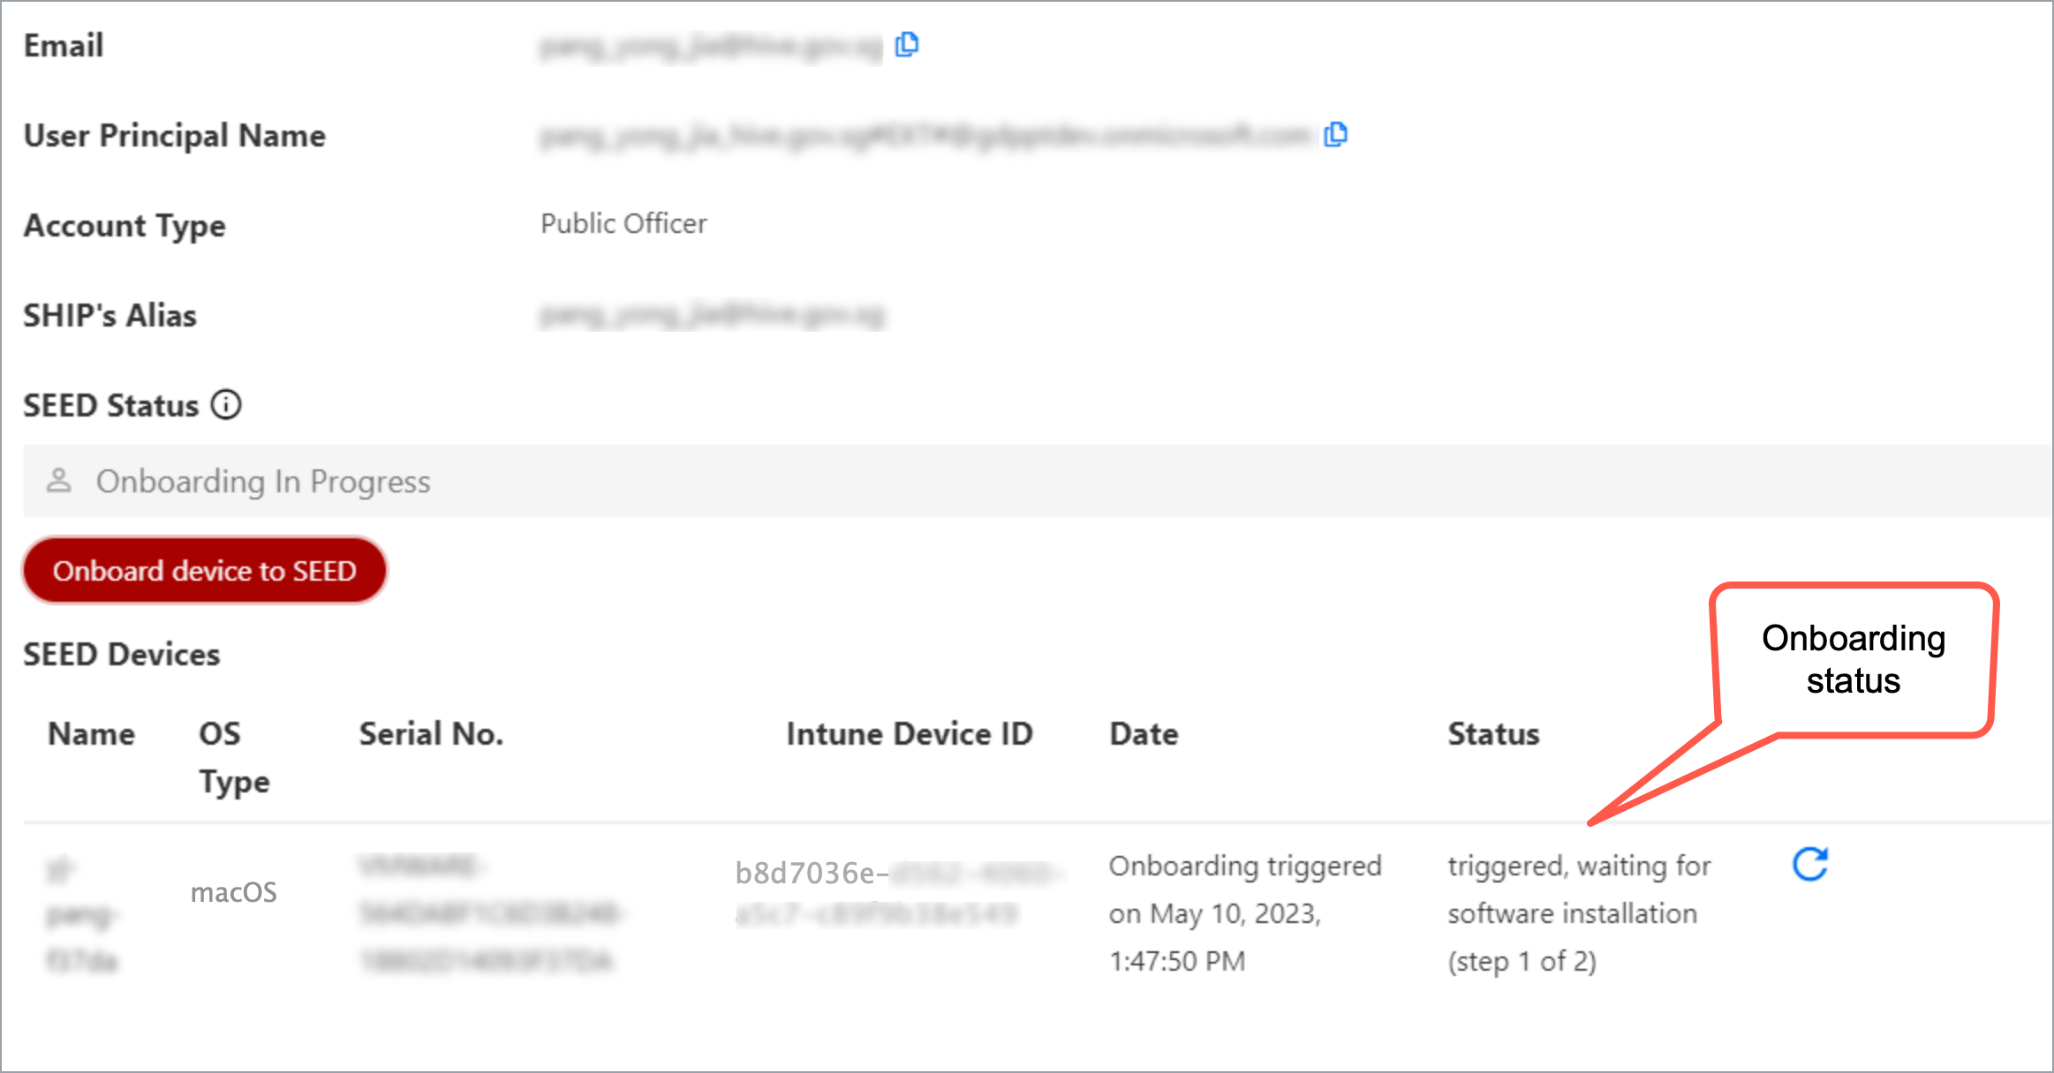Viewport: 2054px width, 1073px height.
Task: Click the Intune Device ID column header
Action: pos(910,733)
